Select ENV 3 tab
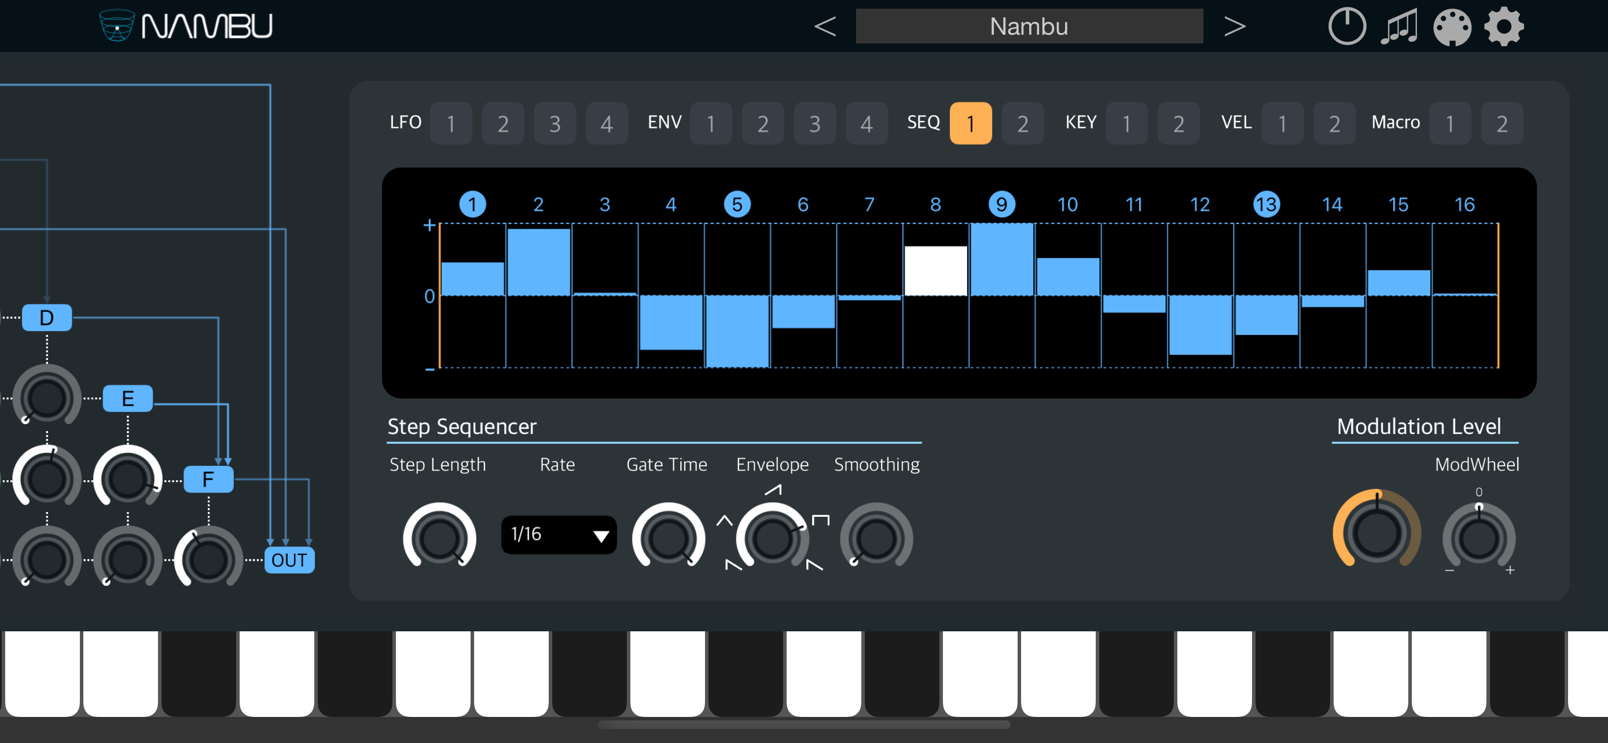1608x743 pixels. (x=814, y=123)
